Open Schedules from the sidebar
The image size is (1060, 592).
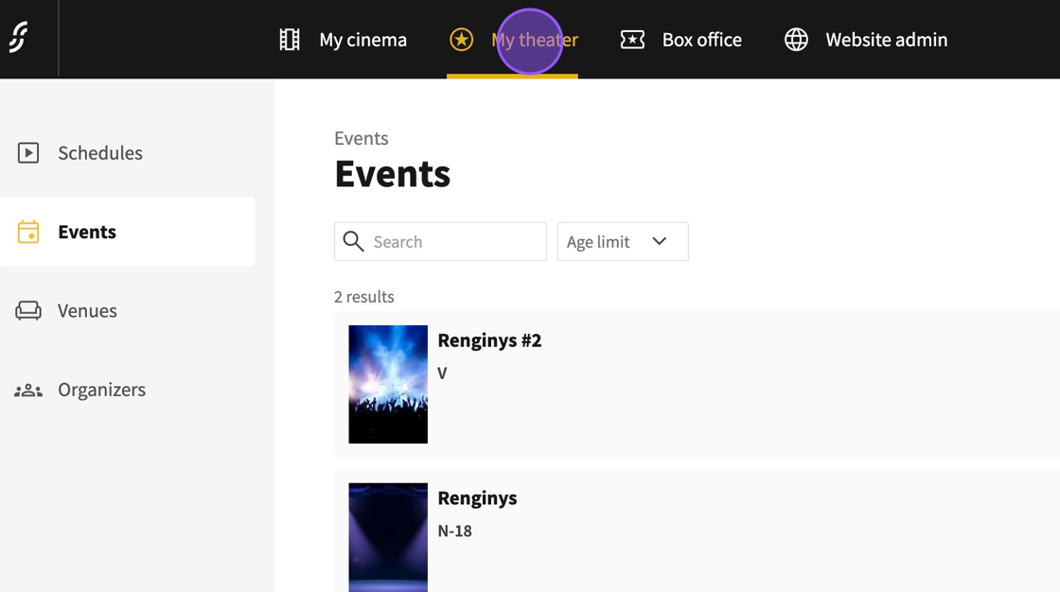[x=100, y=152]
